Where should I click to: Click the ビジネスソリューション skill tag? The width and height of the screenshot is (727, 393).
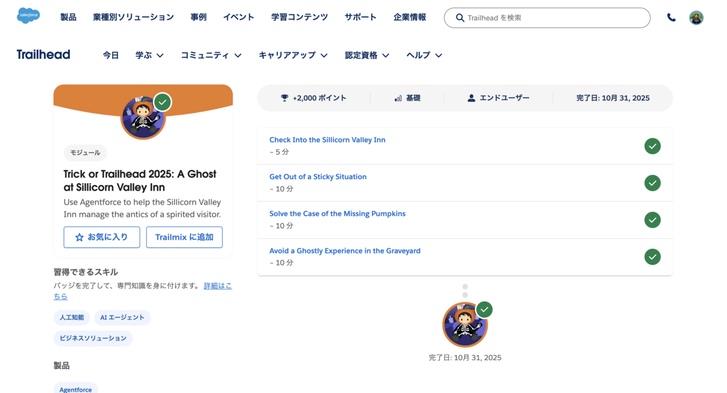(93, 338)
